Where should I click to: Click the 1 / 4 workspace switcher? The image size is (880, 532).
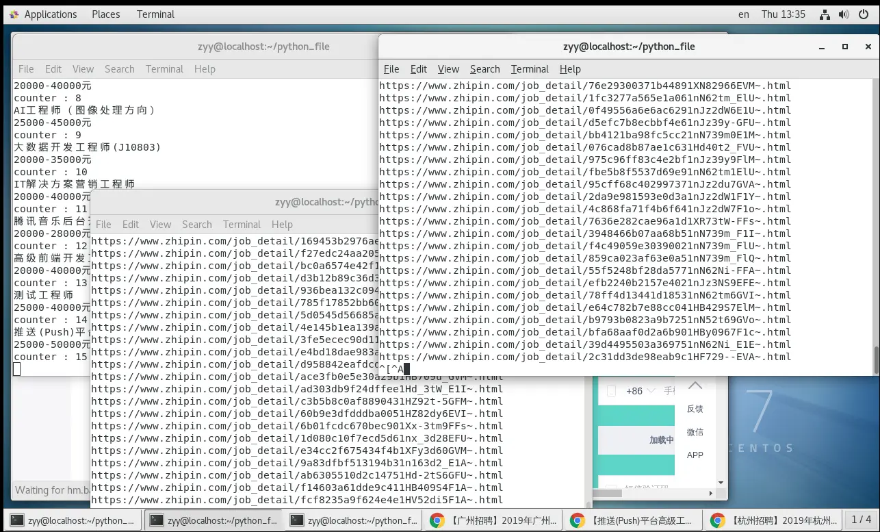click(x=861, y=520)
